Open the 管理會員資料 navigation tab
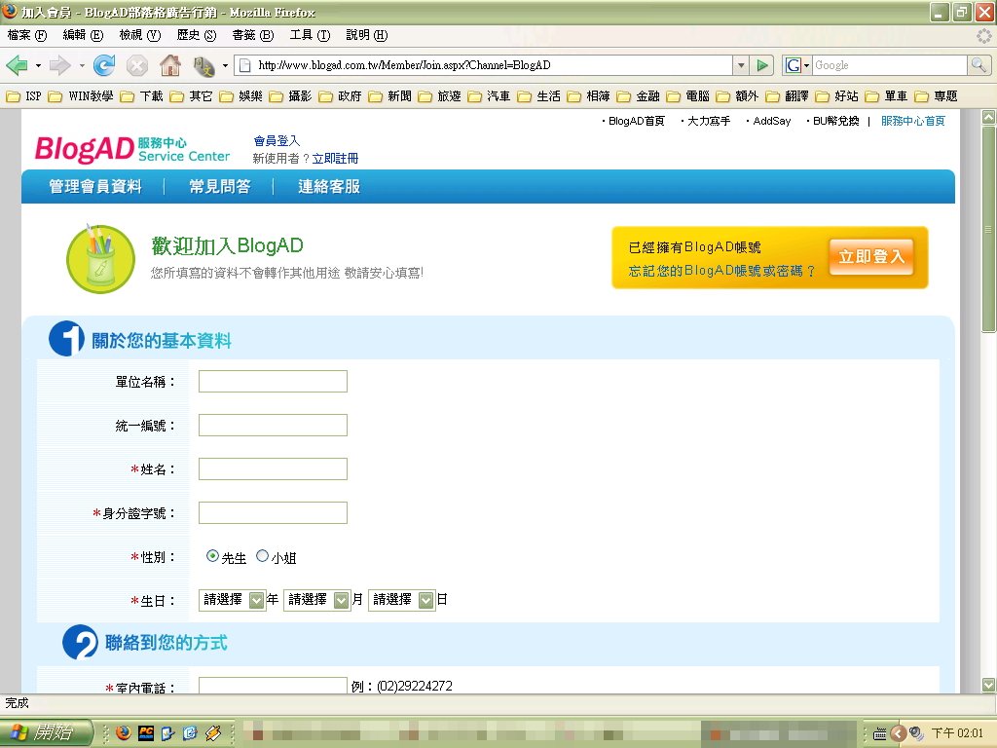 tap(95, 186)
